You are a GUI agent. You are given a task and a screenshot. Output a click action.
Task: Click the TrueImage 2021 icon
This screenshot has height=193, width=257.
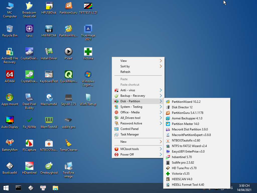[x=88, y=33]
